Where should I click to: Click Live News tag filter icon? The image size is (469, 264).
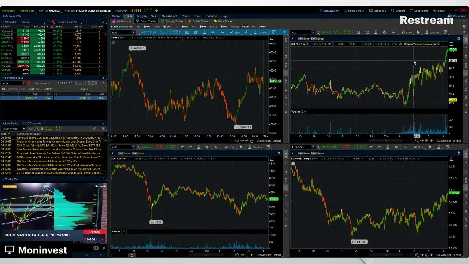95,129
